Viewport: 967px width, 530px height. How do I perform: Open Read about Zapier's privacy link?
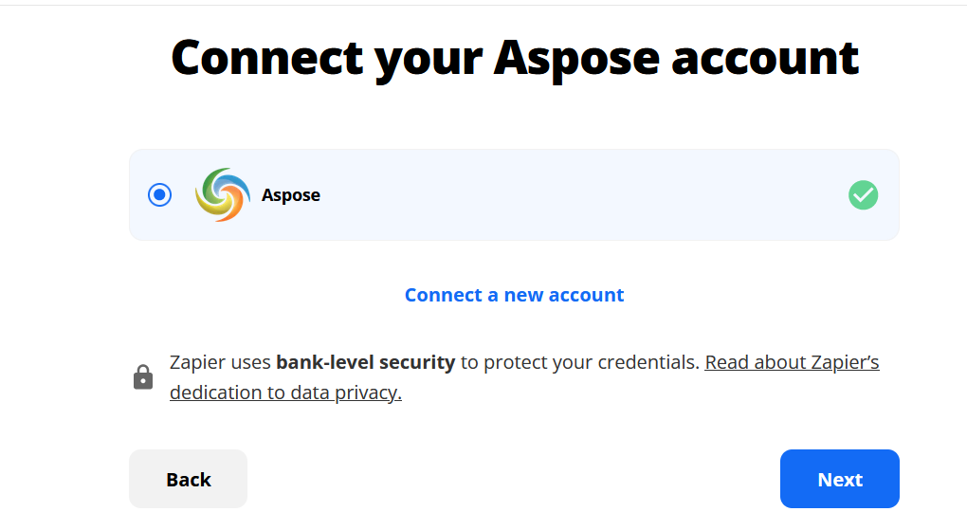coord(792,362)
